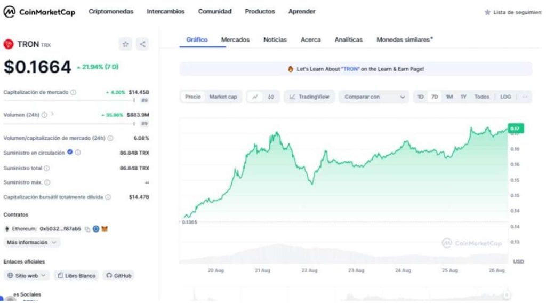This screenshot has height=303, width=546.
Task: Set chart range to 1Y
Action: 463,97
